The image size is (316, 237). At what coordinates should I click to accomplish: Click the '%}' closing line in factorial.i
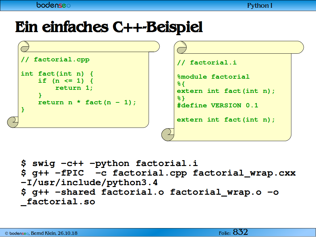(181, 98)
